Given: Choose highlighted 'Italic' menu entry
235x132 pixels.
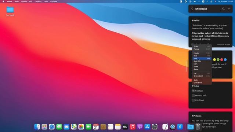Looking at the screenshot, I should (x=202, y=59).
